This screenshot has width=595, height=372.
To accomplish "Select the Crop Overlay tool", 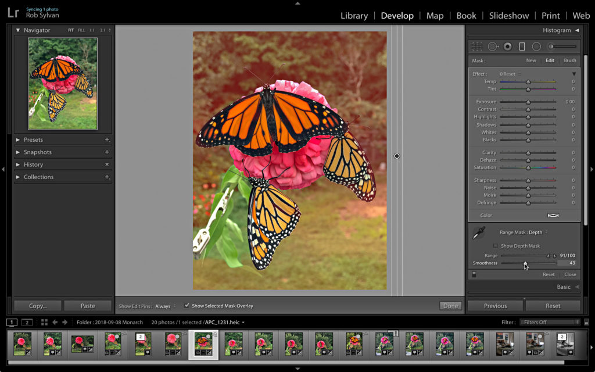I will point(477,46).
